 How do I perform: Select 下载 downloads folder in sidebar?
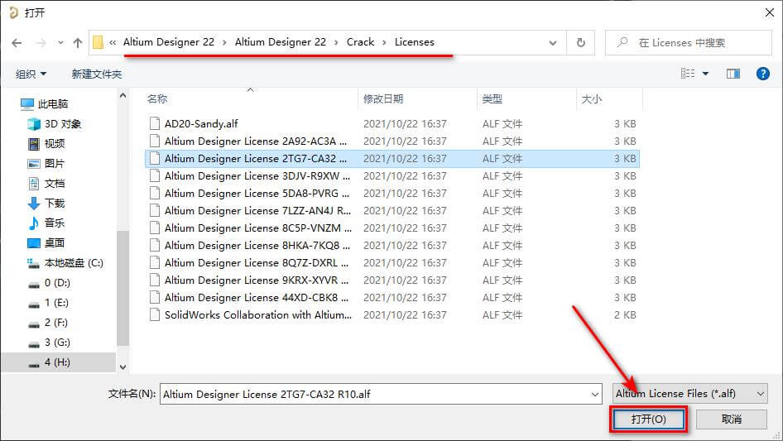pyautogui.click(x=47, y=204)
